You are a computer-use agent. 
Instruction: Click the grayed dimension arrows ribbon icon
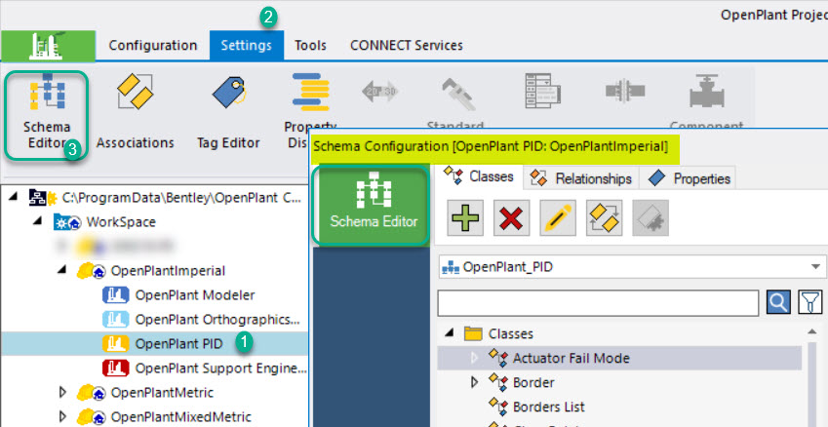click(x=379, y=91)
